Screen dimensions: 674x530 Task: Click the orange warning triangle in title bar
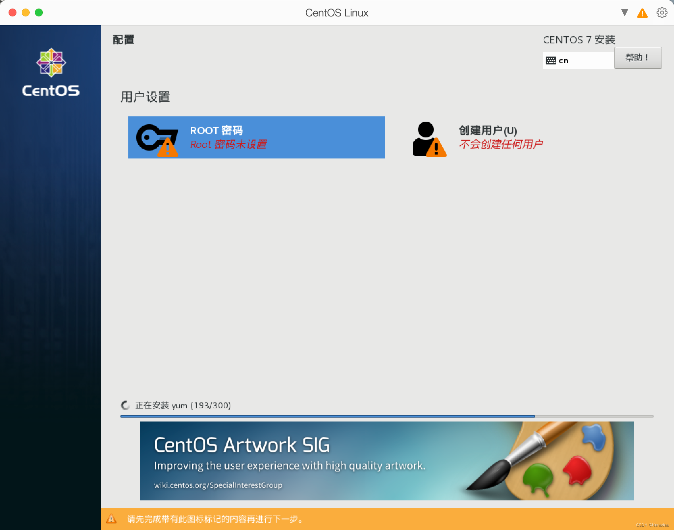[642, 13]
